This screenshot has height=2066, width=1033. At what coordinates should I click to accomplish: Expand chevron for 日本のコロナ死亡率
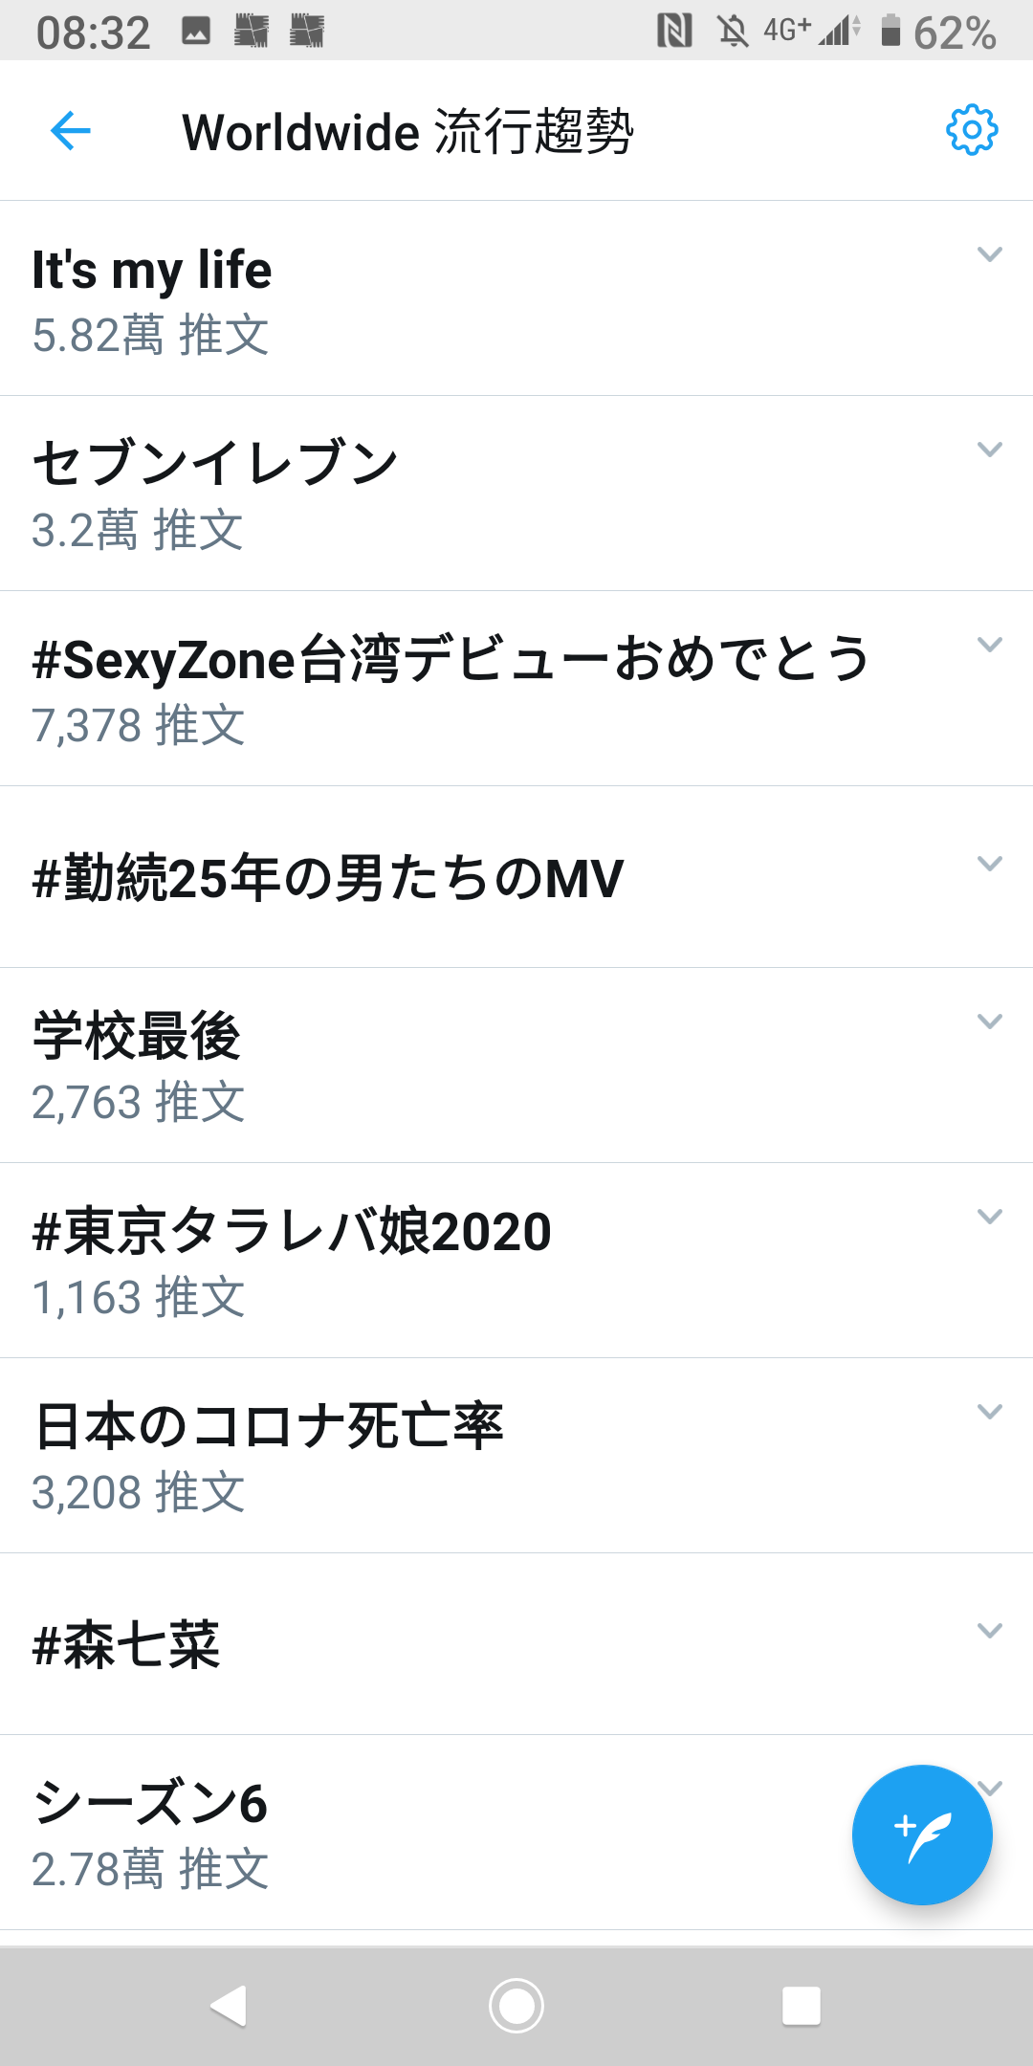coord(990,1412)
